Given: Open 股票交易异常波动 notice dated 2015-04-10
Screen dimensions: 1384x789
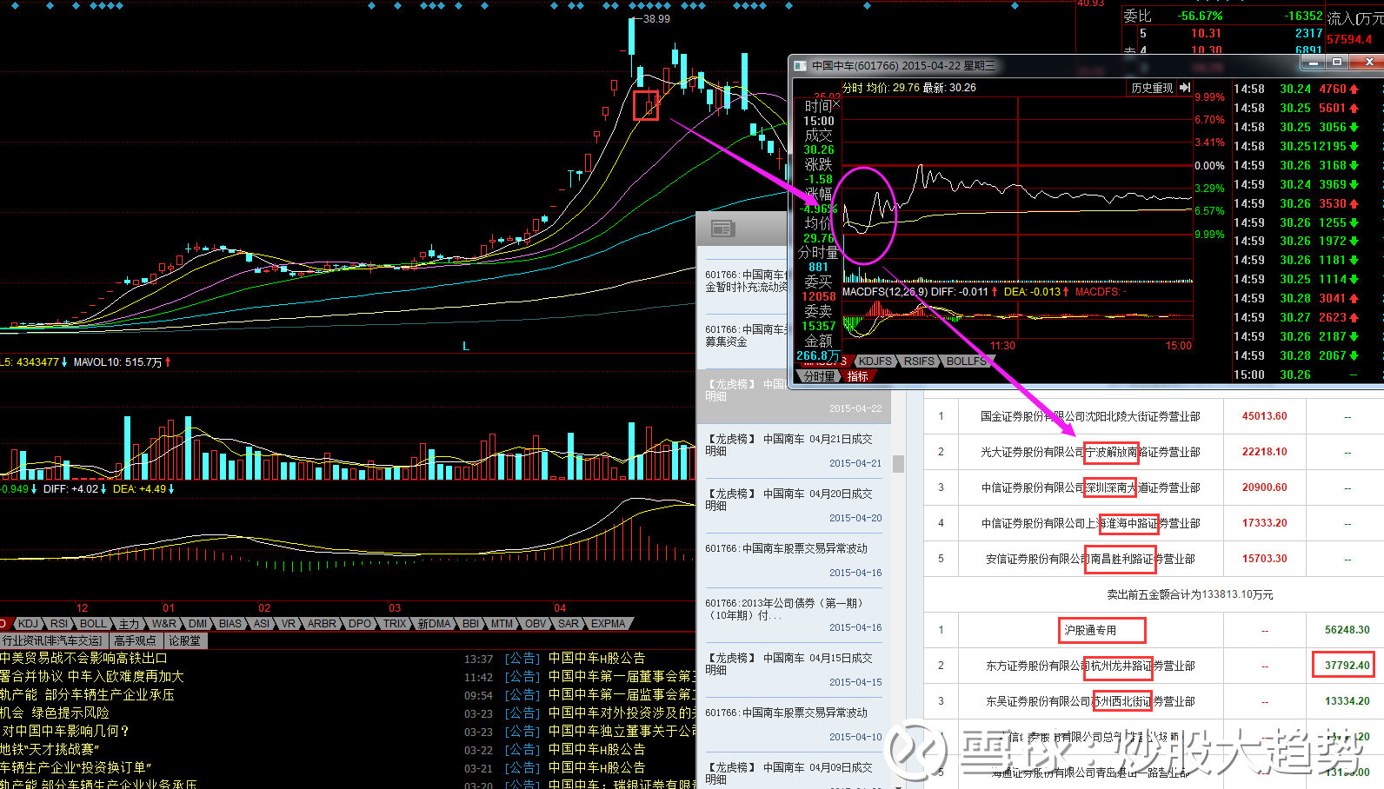Looking at the screenshot, I should (793, 725).
